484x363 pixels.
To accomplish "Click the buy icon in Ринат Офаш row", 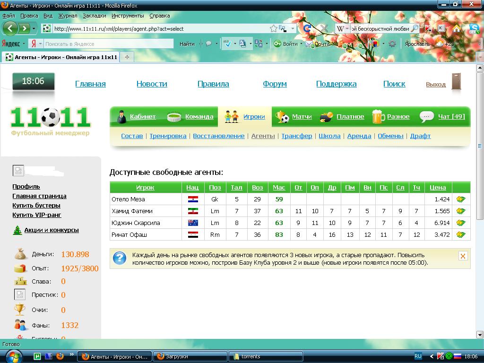I will coord(461,235).
